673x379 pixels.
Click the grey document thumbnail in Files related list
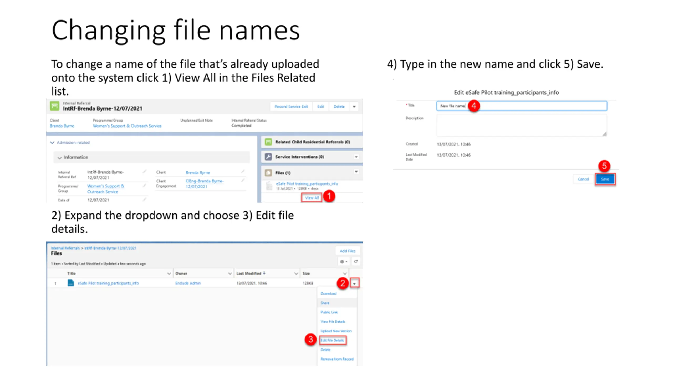tap(269, 186)
